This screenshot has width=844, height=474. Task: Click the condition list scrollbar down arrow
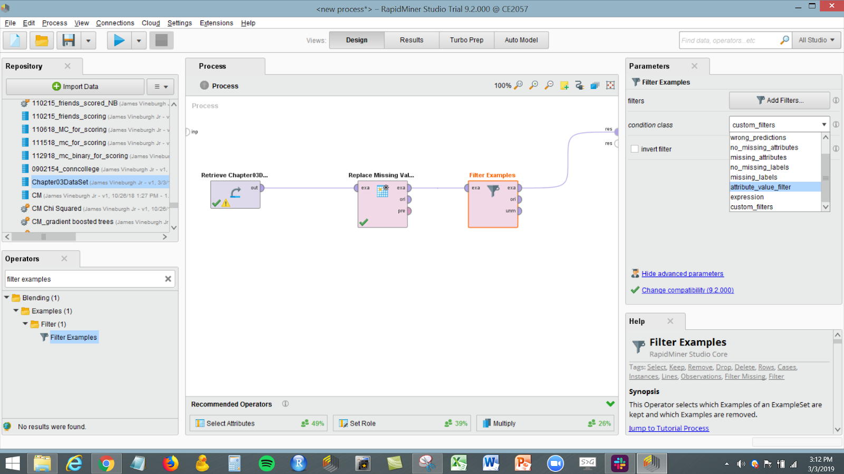pos(826,207)
